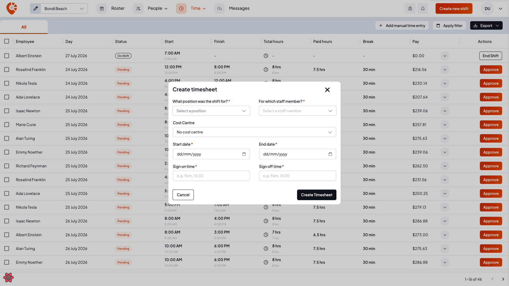Select Ada Lovelace 24 July row checkbox
This screenshot has height=286, width=509.
click(x=7, y=97)
